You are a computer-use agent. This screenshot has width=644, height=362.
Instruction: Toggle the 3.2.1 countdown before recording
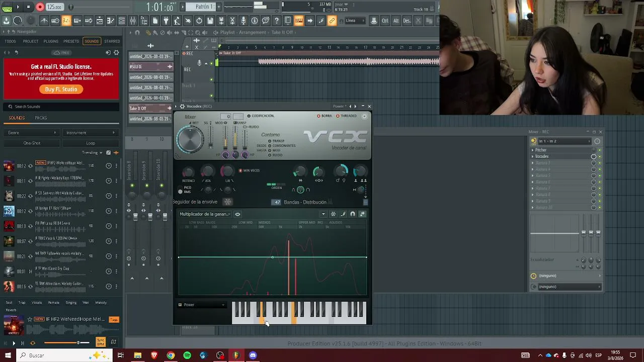pos(66,21)
